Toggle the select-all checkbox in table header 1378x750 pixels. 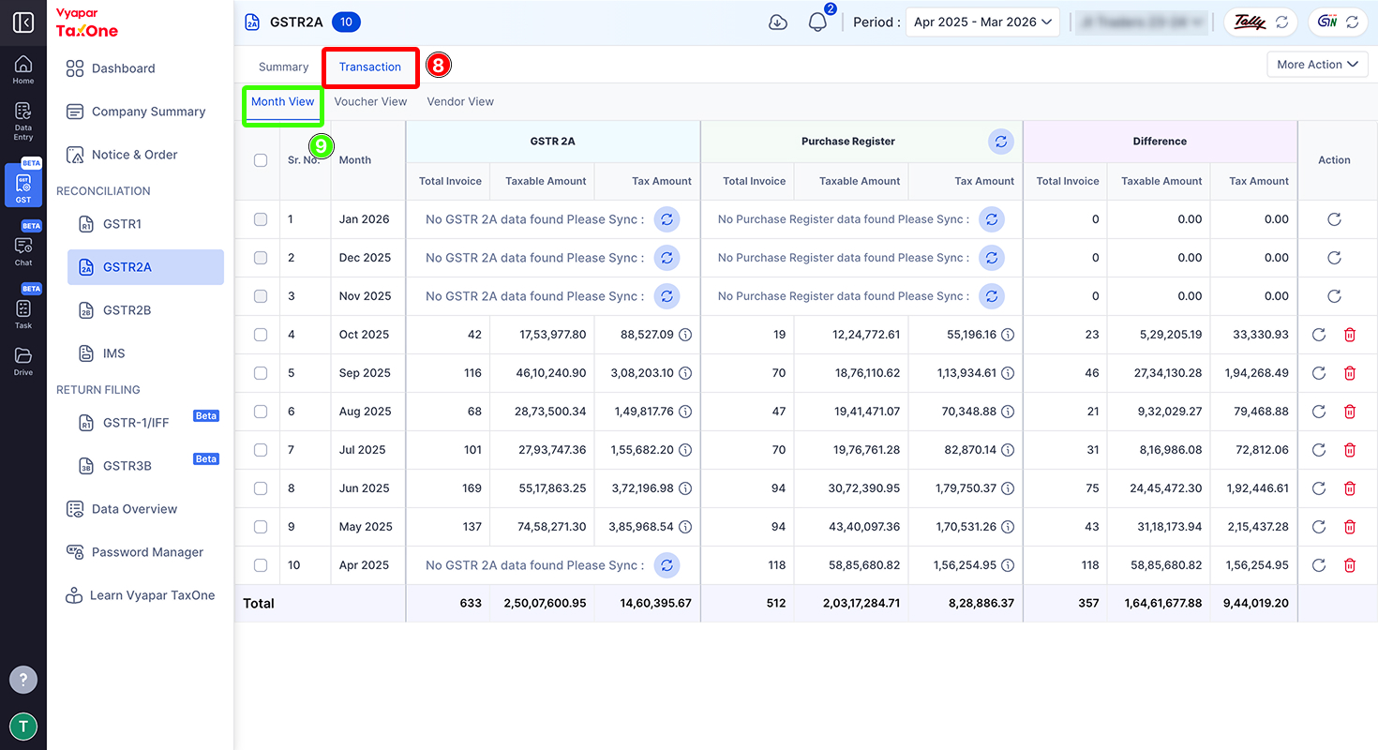pyautogui.click(x=261, y=160)
